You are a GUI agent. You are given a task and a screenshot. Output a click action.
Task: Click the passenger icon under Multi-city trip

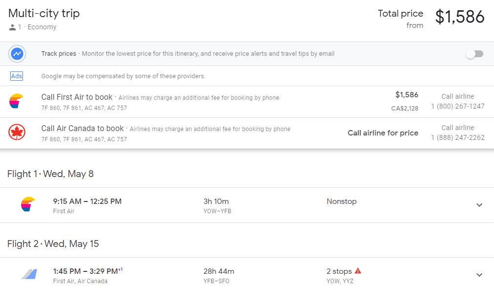click(12, 27)
